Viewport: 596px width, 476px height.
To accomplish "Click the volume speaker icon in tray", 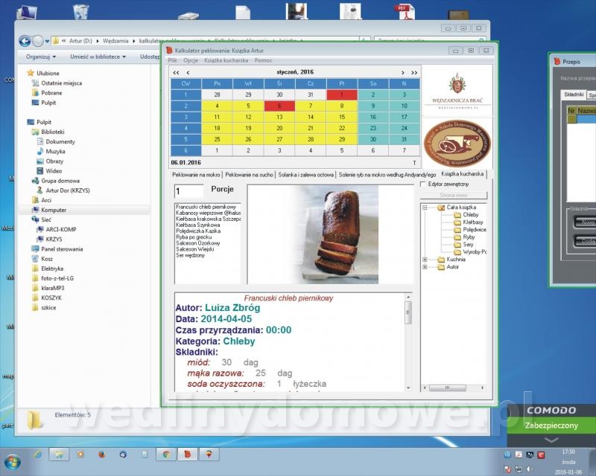I will point(530,469).
